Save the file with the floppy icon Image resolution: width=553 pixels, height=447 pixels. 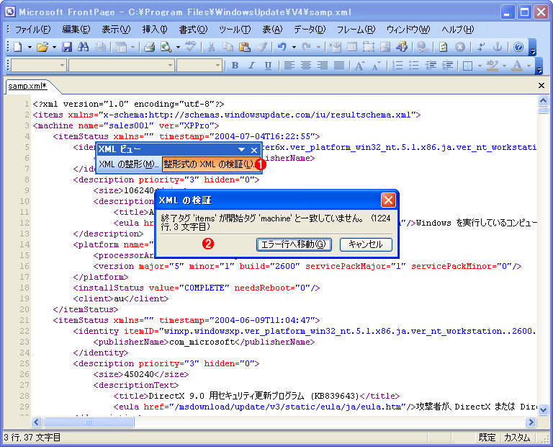[67, 47]
